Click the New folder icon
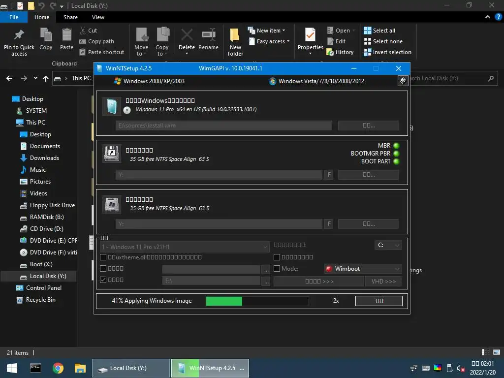Screen dimensions: 504x378 click(x=235, y=35)
